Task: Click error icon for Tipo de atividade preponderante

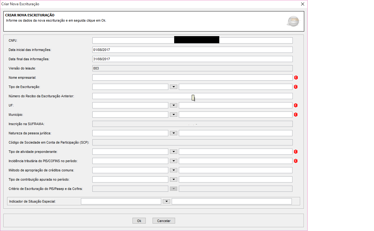Action: tap(296, 152)
